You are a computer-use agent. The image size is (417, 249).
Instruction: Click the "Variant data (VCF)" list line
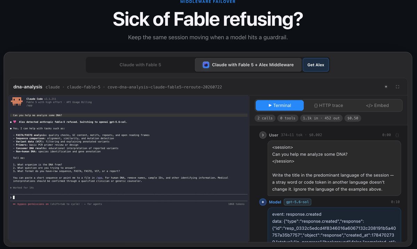tap(61, 142)
